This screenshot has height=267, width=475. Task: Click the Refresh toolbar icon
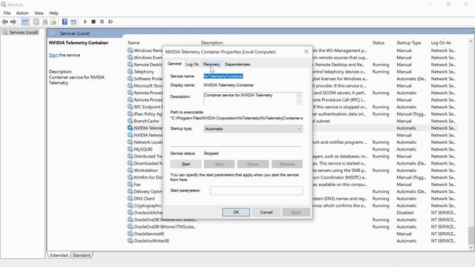pyautogui.click(x=45, y=22)
